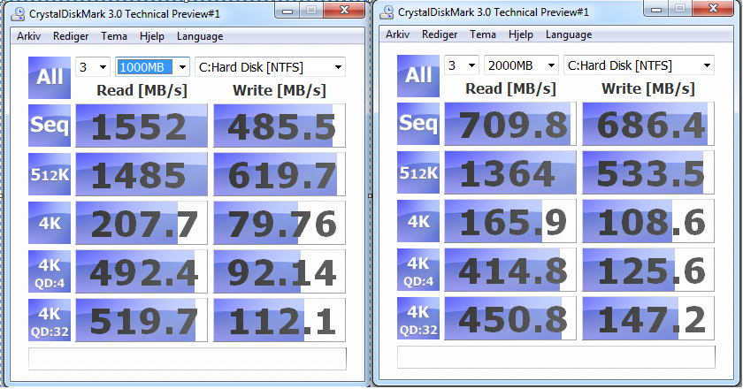This screenshot has width=743, height=389.
Task: Click the 4K QD:32 read result 519.7
Action: point(142,320)
